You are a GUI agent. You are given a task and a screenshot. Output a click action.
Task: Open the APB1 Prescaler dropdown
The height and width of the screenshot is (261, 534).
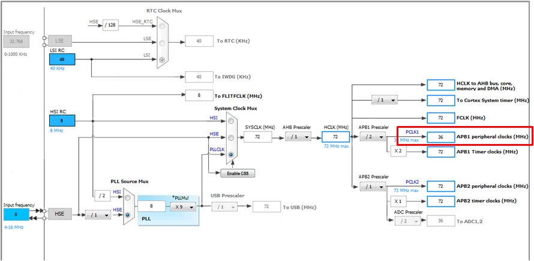tap(373, 137)
